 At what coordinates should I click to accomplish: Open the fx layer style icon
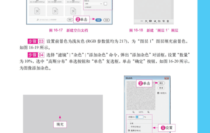tap(146, 21)
